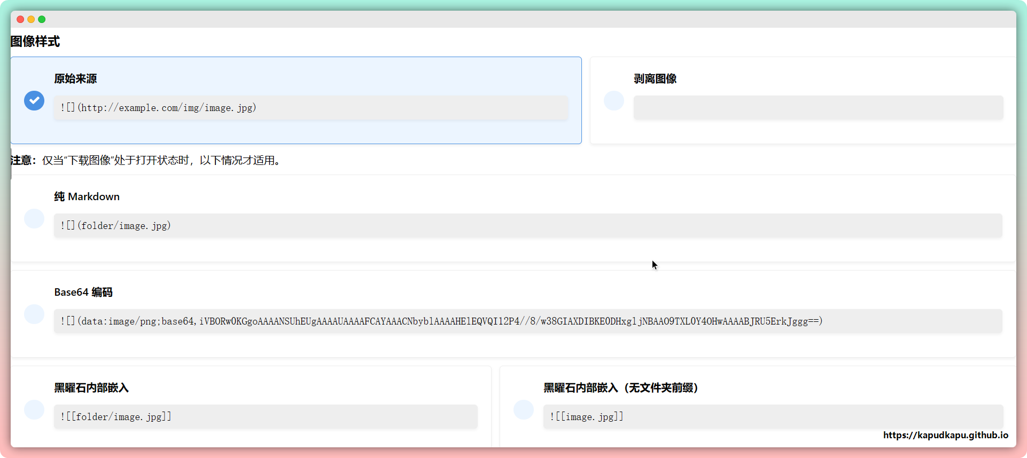The image size is (1027, 458).
Task: Click the empty 剥离图像 code box
Action: [x=818, y=108]
